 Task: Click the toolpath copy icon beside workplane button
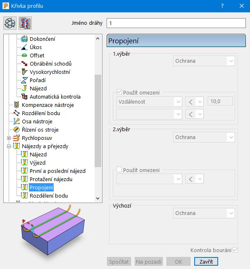pyautogui.click(x=25, y=23)
